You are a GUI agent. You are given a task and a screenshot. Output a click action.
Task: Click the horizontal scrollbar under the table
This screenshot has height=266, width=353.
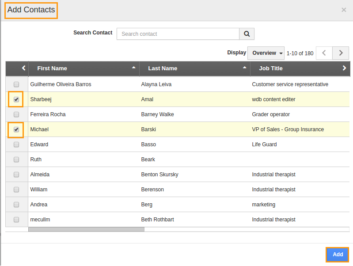[x=87, y=229]
